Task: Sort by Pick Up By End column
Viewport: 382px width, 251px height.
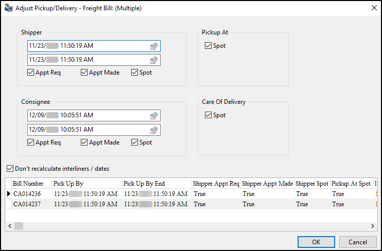Action: [x=156, y=184]
